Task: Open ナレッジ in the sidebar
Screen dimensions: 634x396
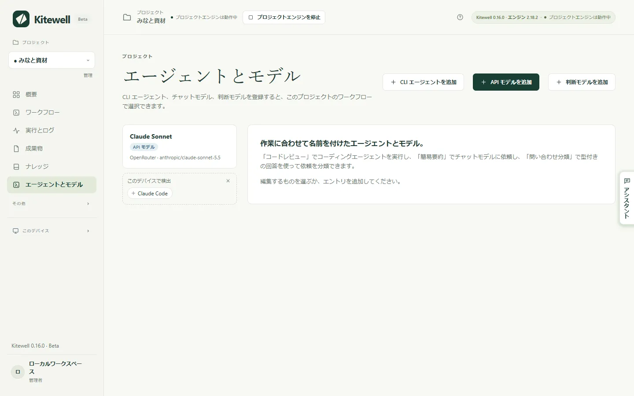Action: (52, 167)
